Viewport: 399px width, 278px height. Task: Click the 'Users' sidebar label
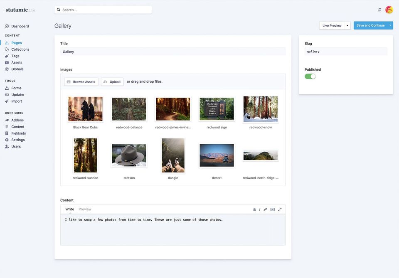[x=16, y=147]
